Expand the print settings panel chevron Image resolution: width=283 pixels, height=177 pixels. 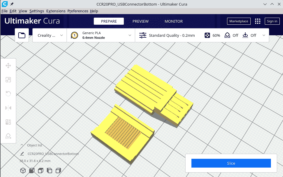(x=264, y=35)
